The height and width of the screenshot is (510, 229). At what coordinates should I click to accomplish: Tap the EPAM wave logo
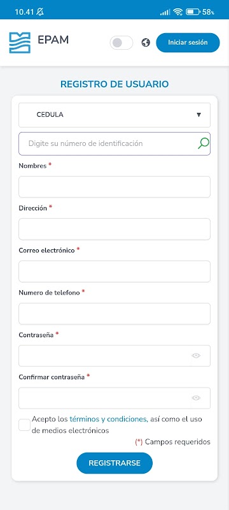(x=20, y=43)
